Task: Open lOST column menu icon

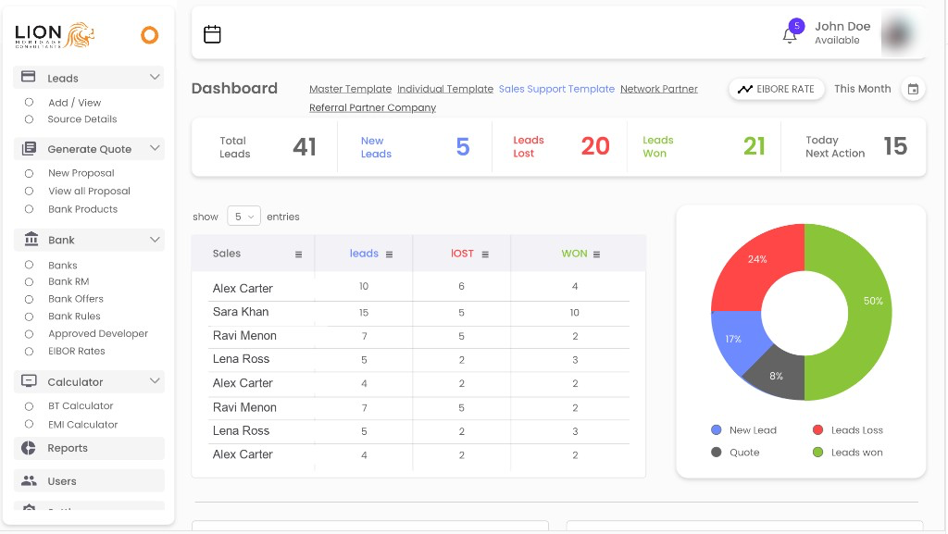Action: click(x=485, y=255)
